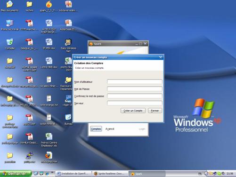The width and height of the screenshot is (236, 177).
Task: Select the A CEUX QUI FONT PROP document icon
Action: pos(49,26)
